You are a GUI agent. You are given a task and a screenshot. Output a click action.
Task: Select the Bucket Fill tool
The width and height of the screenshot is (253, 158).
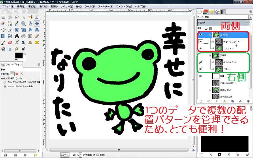coord(24,36)
